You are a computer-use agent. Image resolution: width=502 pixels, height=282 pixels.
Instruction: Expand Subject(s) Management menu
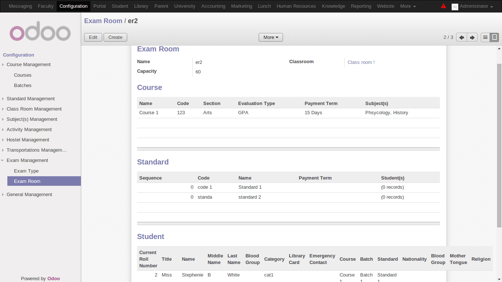(x=32, y=119)
